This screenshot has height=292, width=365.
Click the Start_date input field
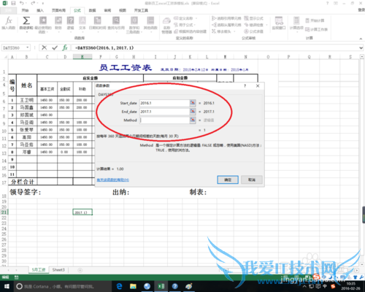pos(164,103)
